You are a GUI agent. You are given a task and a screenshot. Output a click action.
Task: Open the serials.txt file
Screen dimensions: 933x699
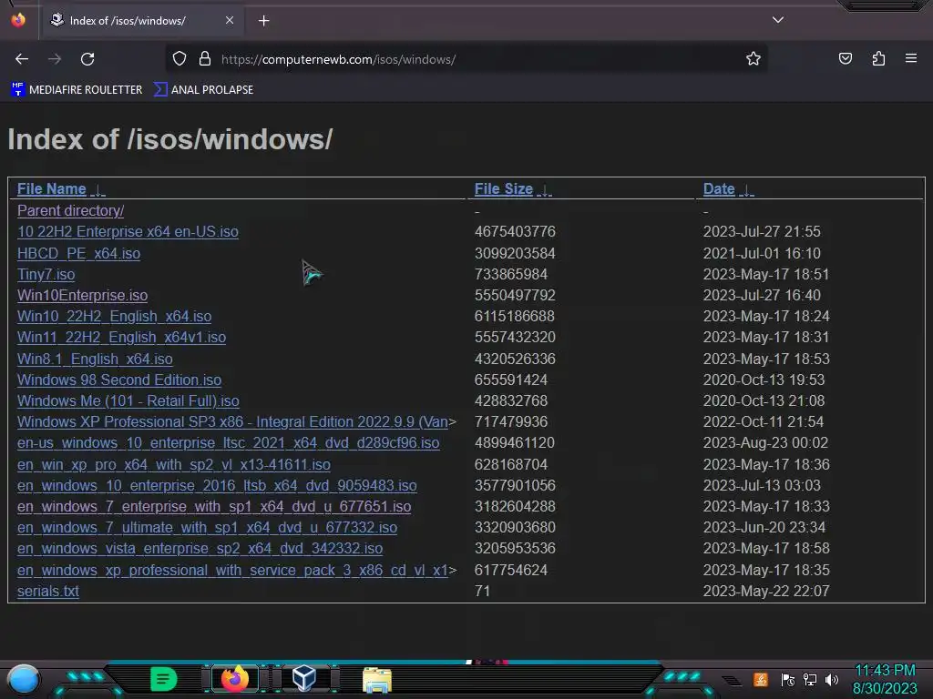48,592
